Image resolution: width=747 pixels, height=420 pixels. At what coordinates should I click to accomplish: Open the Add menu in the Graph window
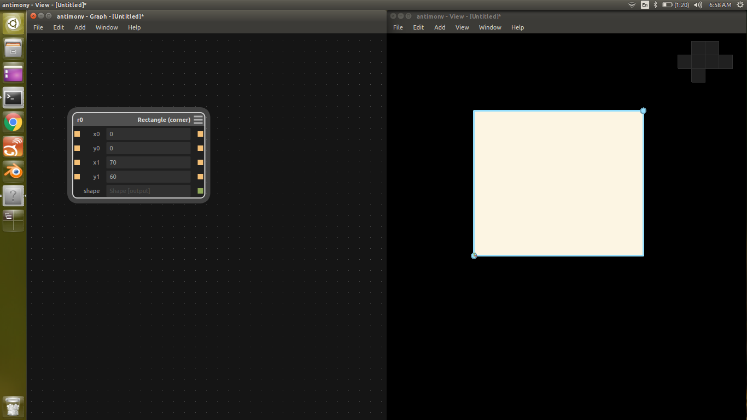pyautogui.click(x=79, y=27)
